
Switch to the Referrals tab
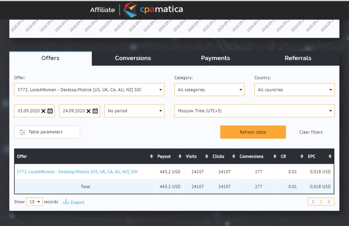[298, 58]
